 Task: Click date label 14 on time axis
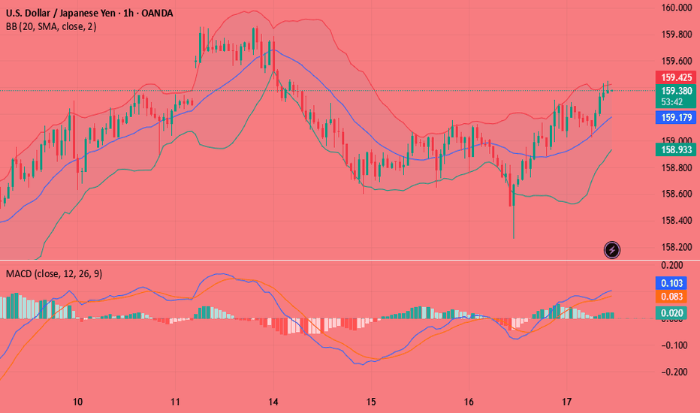pos(273,402)
